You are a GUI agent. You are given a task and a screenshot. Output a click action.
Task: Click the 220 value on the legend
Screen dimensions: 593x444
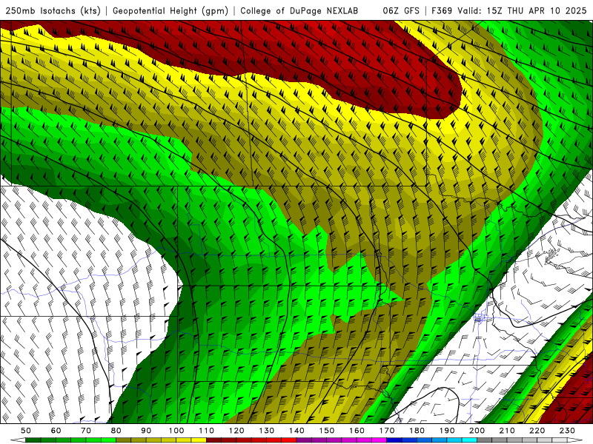pyautogui.click(x=537, y=431)
